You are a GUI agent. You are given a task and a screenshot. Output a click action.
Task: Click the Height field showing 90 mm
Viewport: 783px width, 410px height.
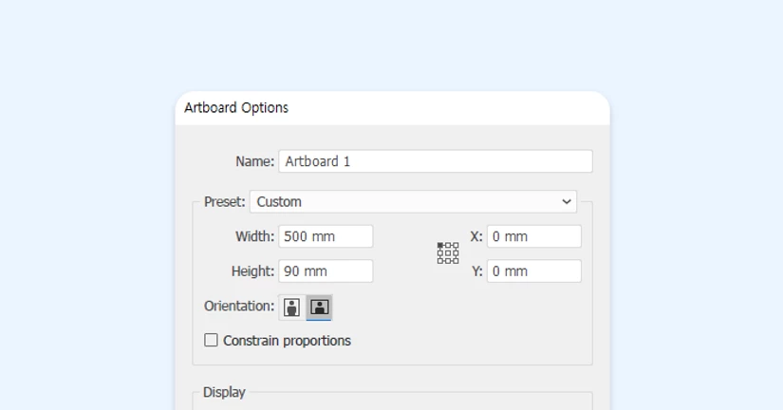[326, 270]
